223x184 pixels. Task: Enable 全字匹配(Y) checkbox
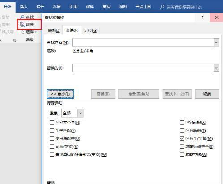pyautogui.click(x=52, y=130)
